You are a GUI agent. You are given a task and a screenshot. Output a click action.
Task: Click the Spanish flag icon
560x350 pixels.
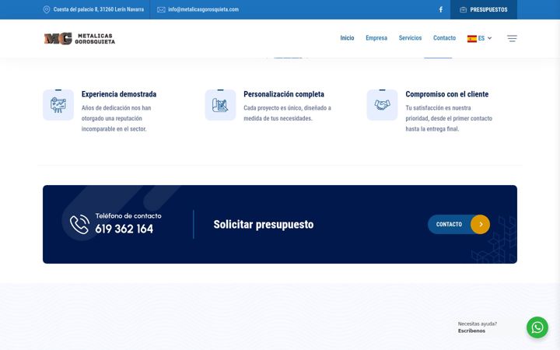click(472, 39)
